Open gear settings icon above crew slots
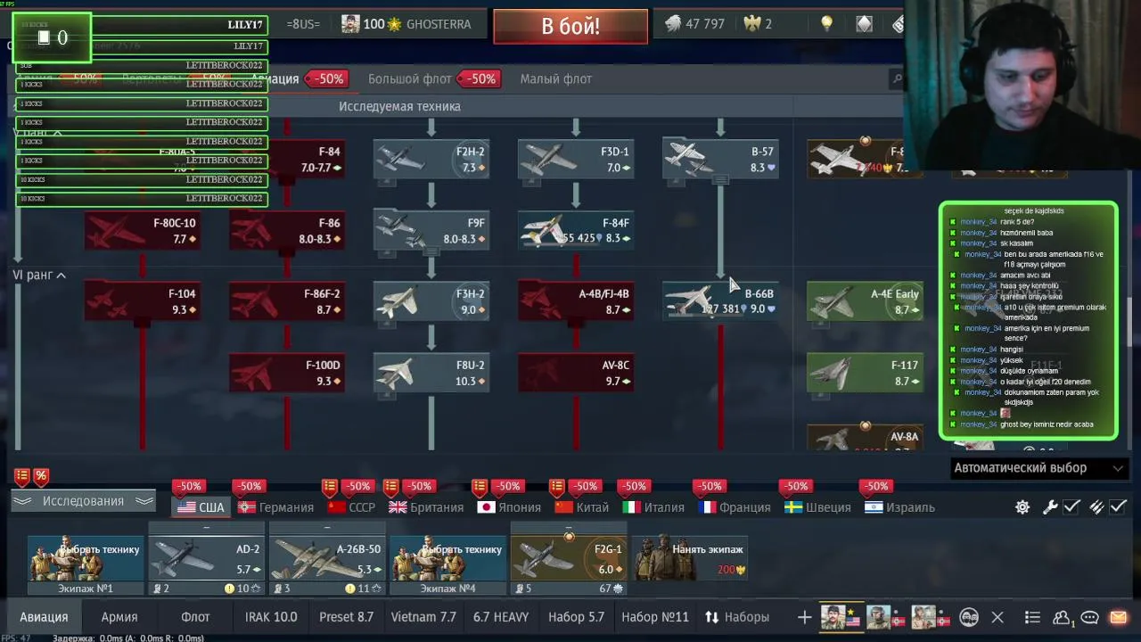Image resolution: width=1141 pixels, height=642 pixels. point(1022,506)
